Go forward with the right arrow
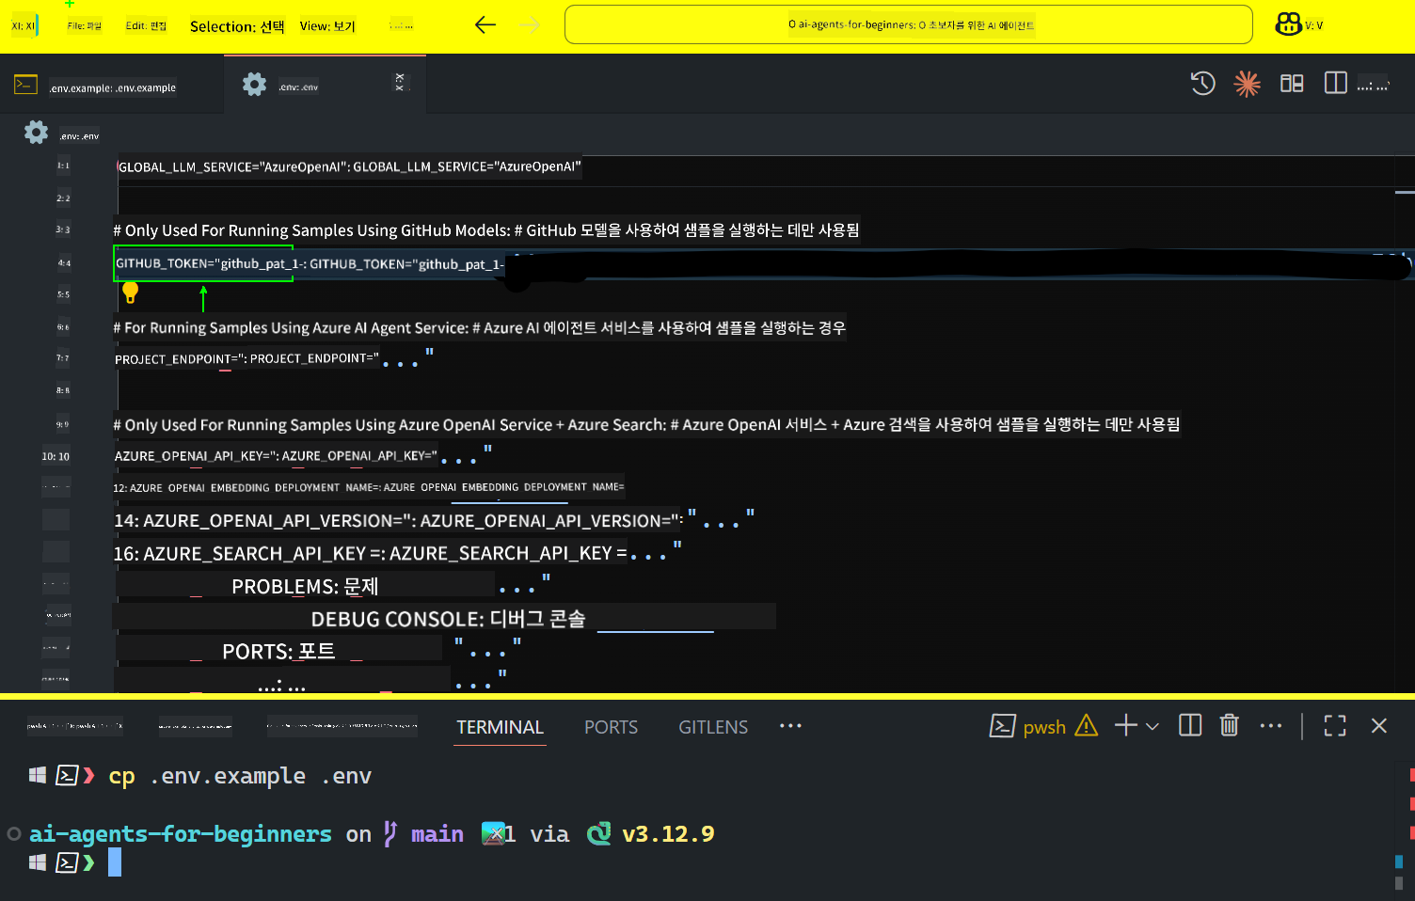1415x901 pixels. (x=531, y=25)
